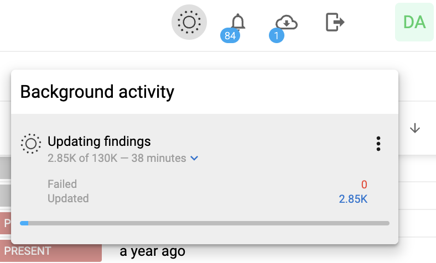Image resolution: width=436 pixels, height=263 pixels.
Task: Click the downloads badge showing 1
Action: click(x=277, y=36)
